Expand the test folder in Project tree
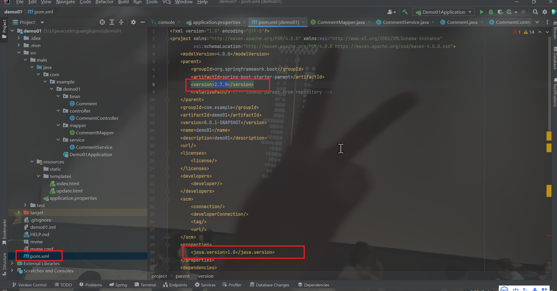557x291 pixels. 25,205
